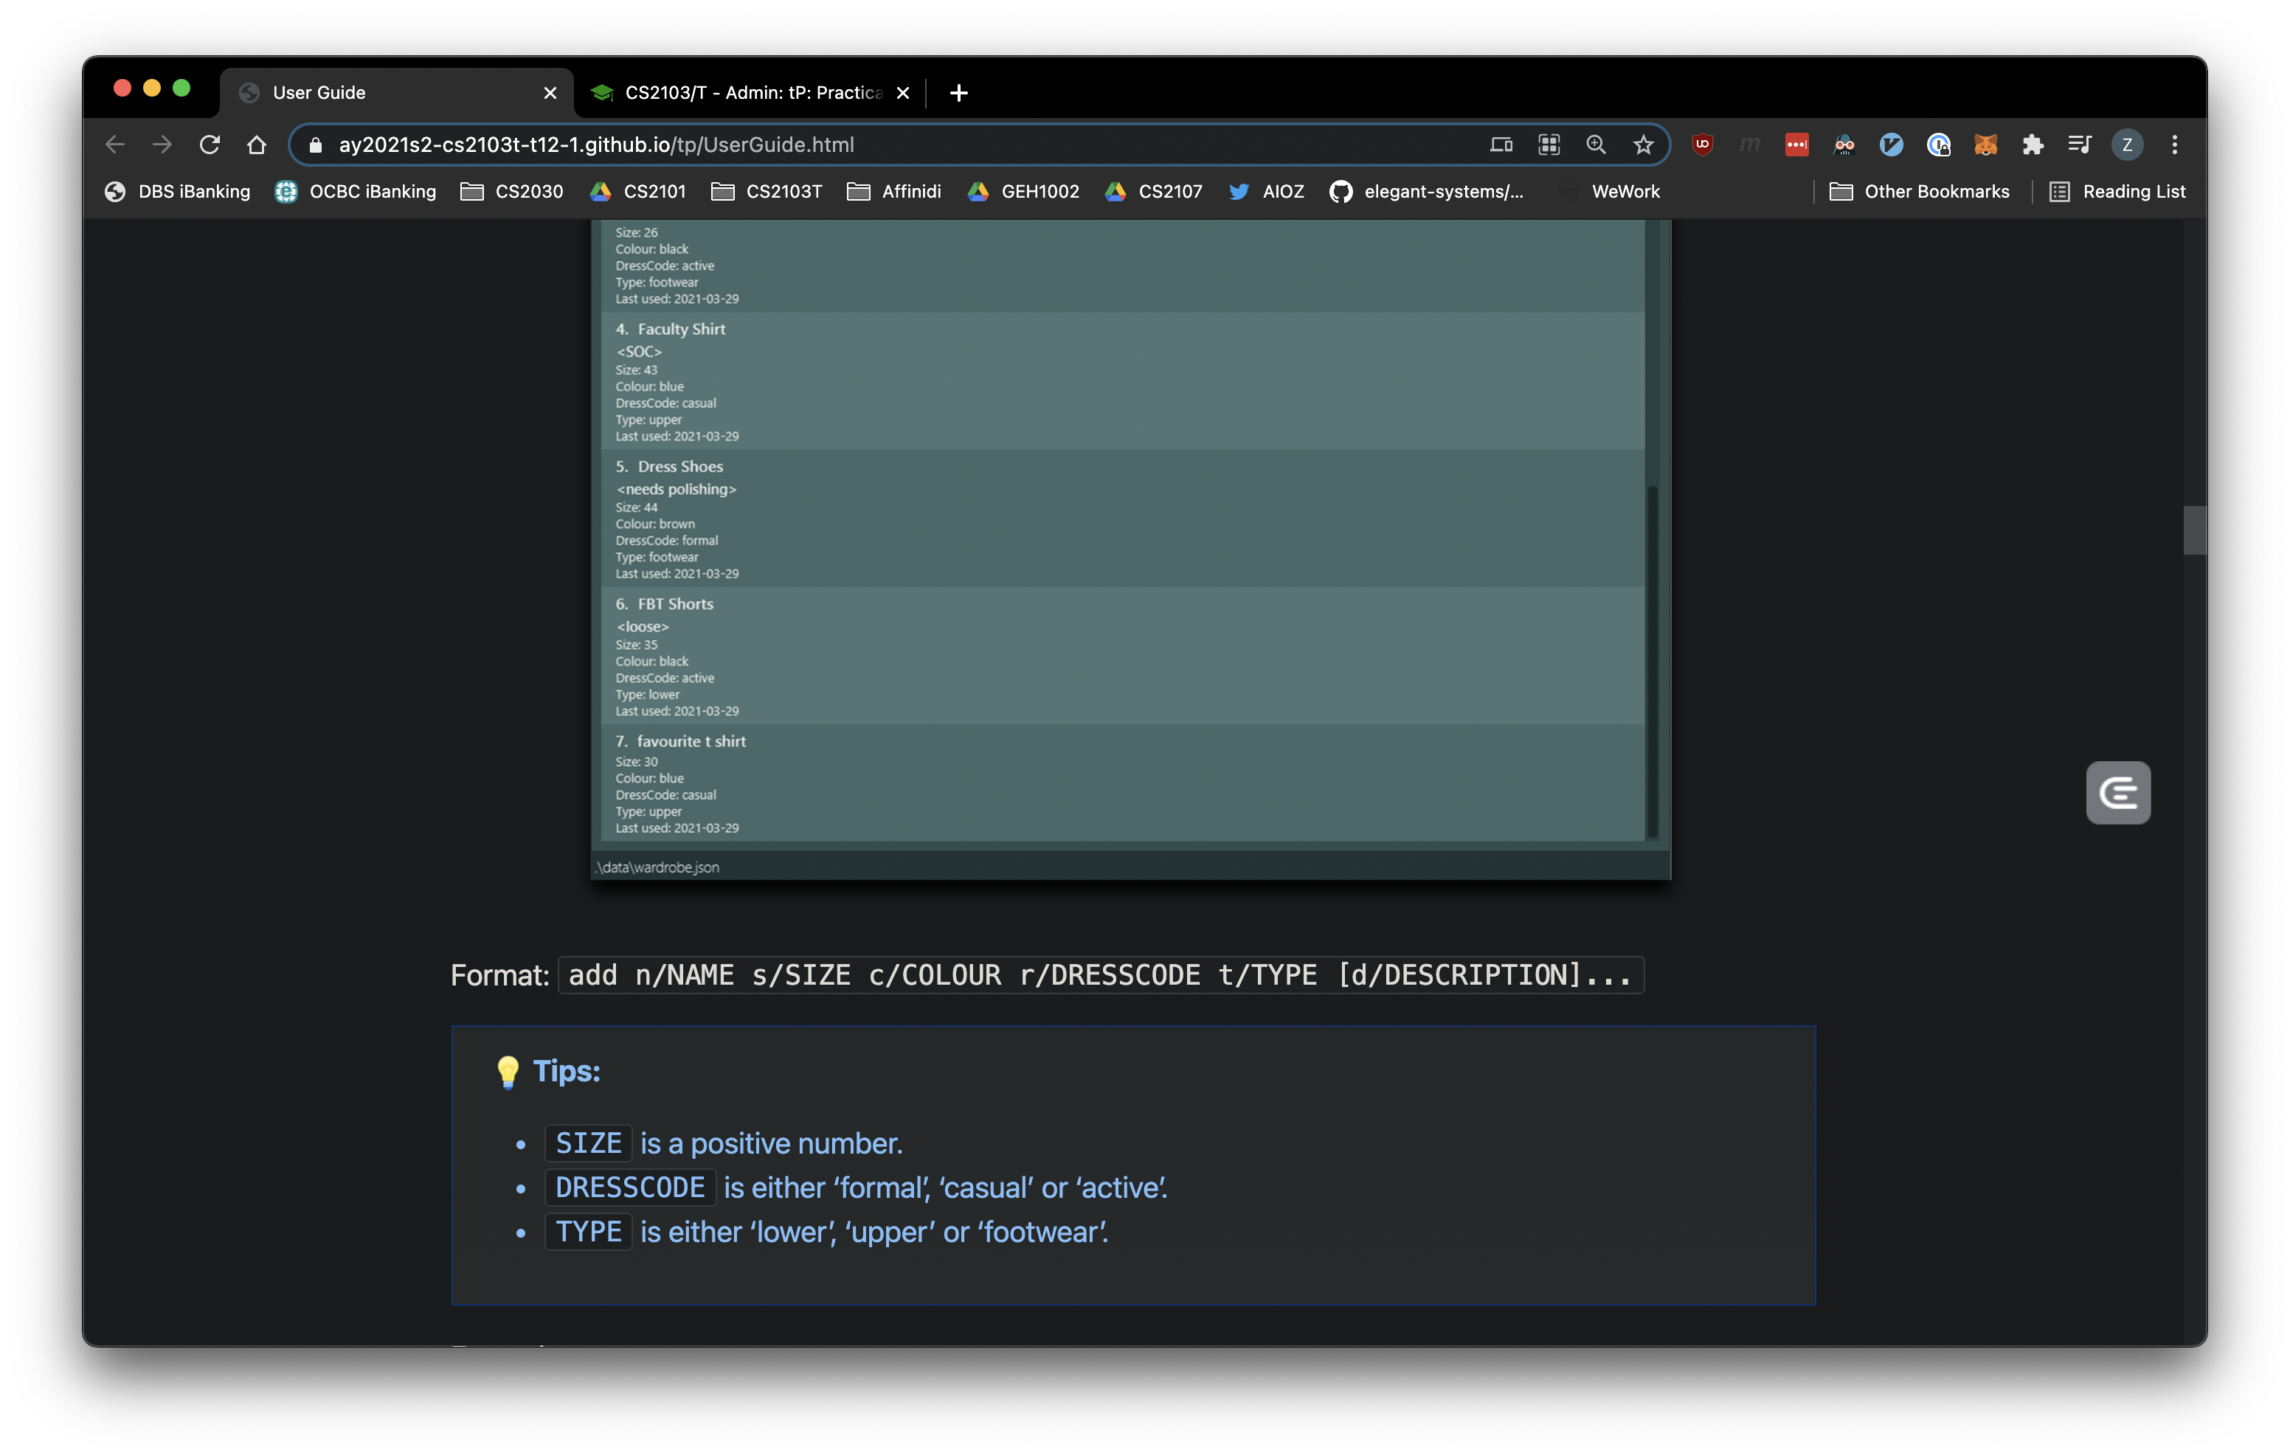Open the browser extensions puzzle-piece menu
This screenshot has height=1456, width=2290.
click(2034, 145)
